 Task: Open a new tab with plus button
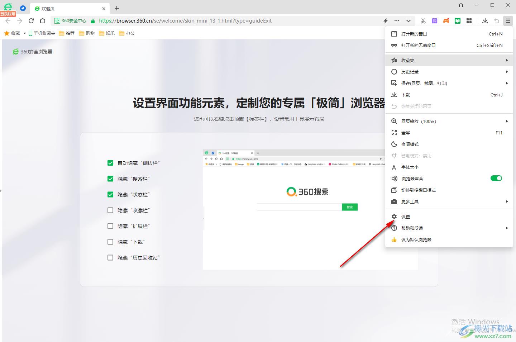point(117,8)
